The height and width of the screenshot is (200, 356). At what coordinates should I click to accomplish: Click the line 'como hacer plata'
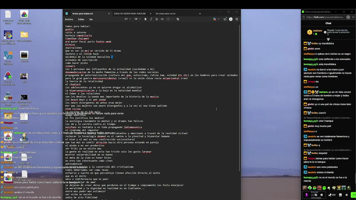76,63
